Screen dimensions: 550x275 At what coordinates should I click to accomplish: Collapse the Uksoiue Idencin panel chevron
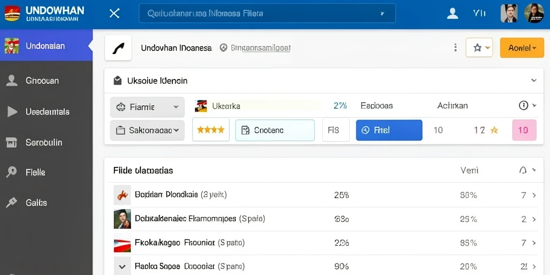(x=533, y=81)
